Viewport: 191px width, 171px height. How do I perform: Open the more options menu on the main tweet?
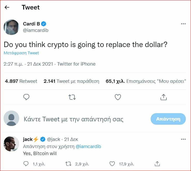click(x=183, y=24)
